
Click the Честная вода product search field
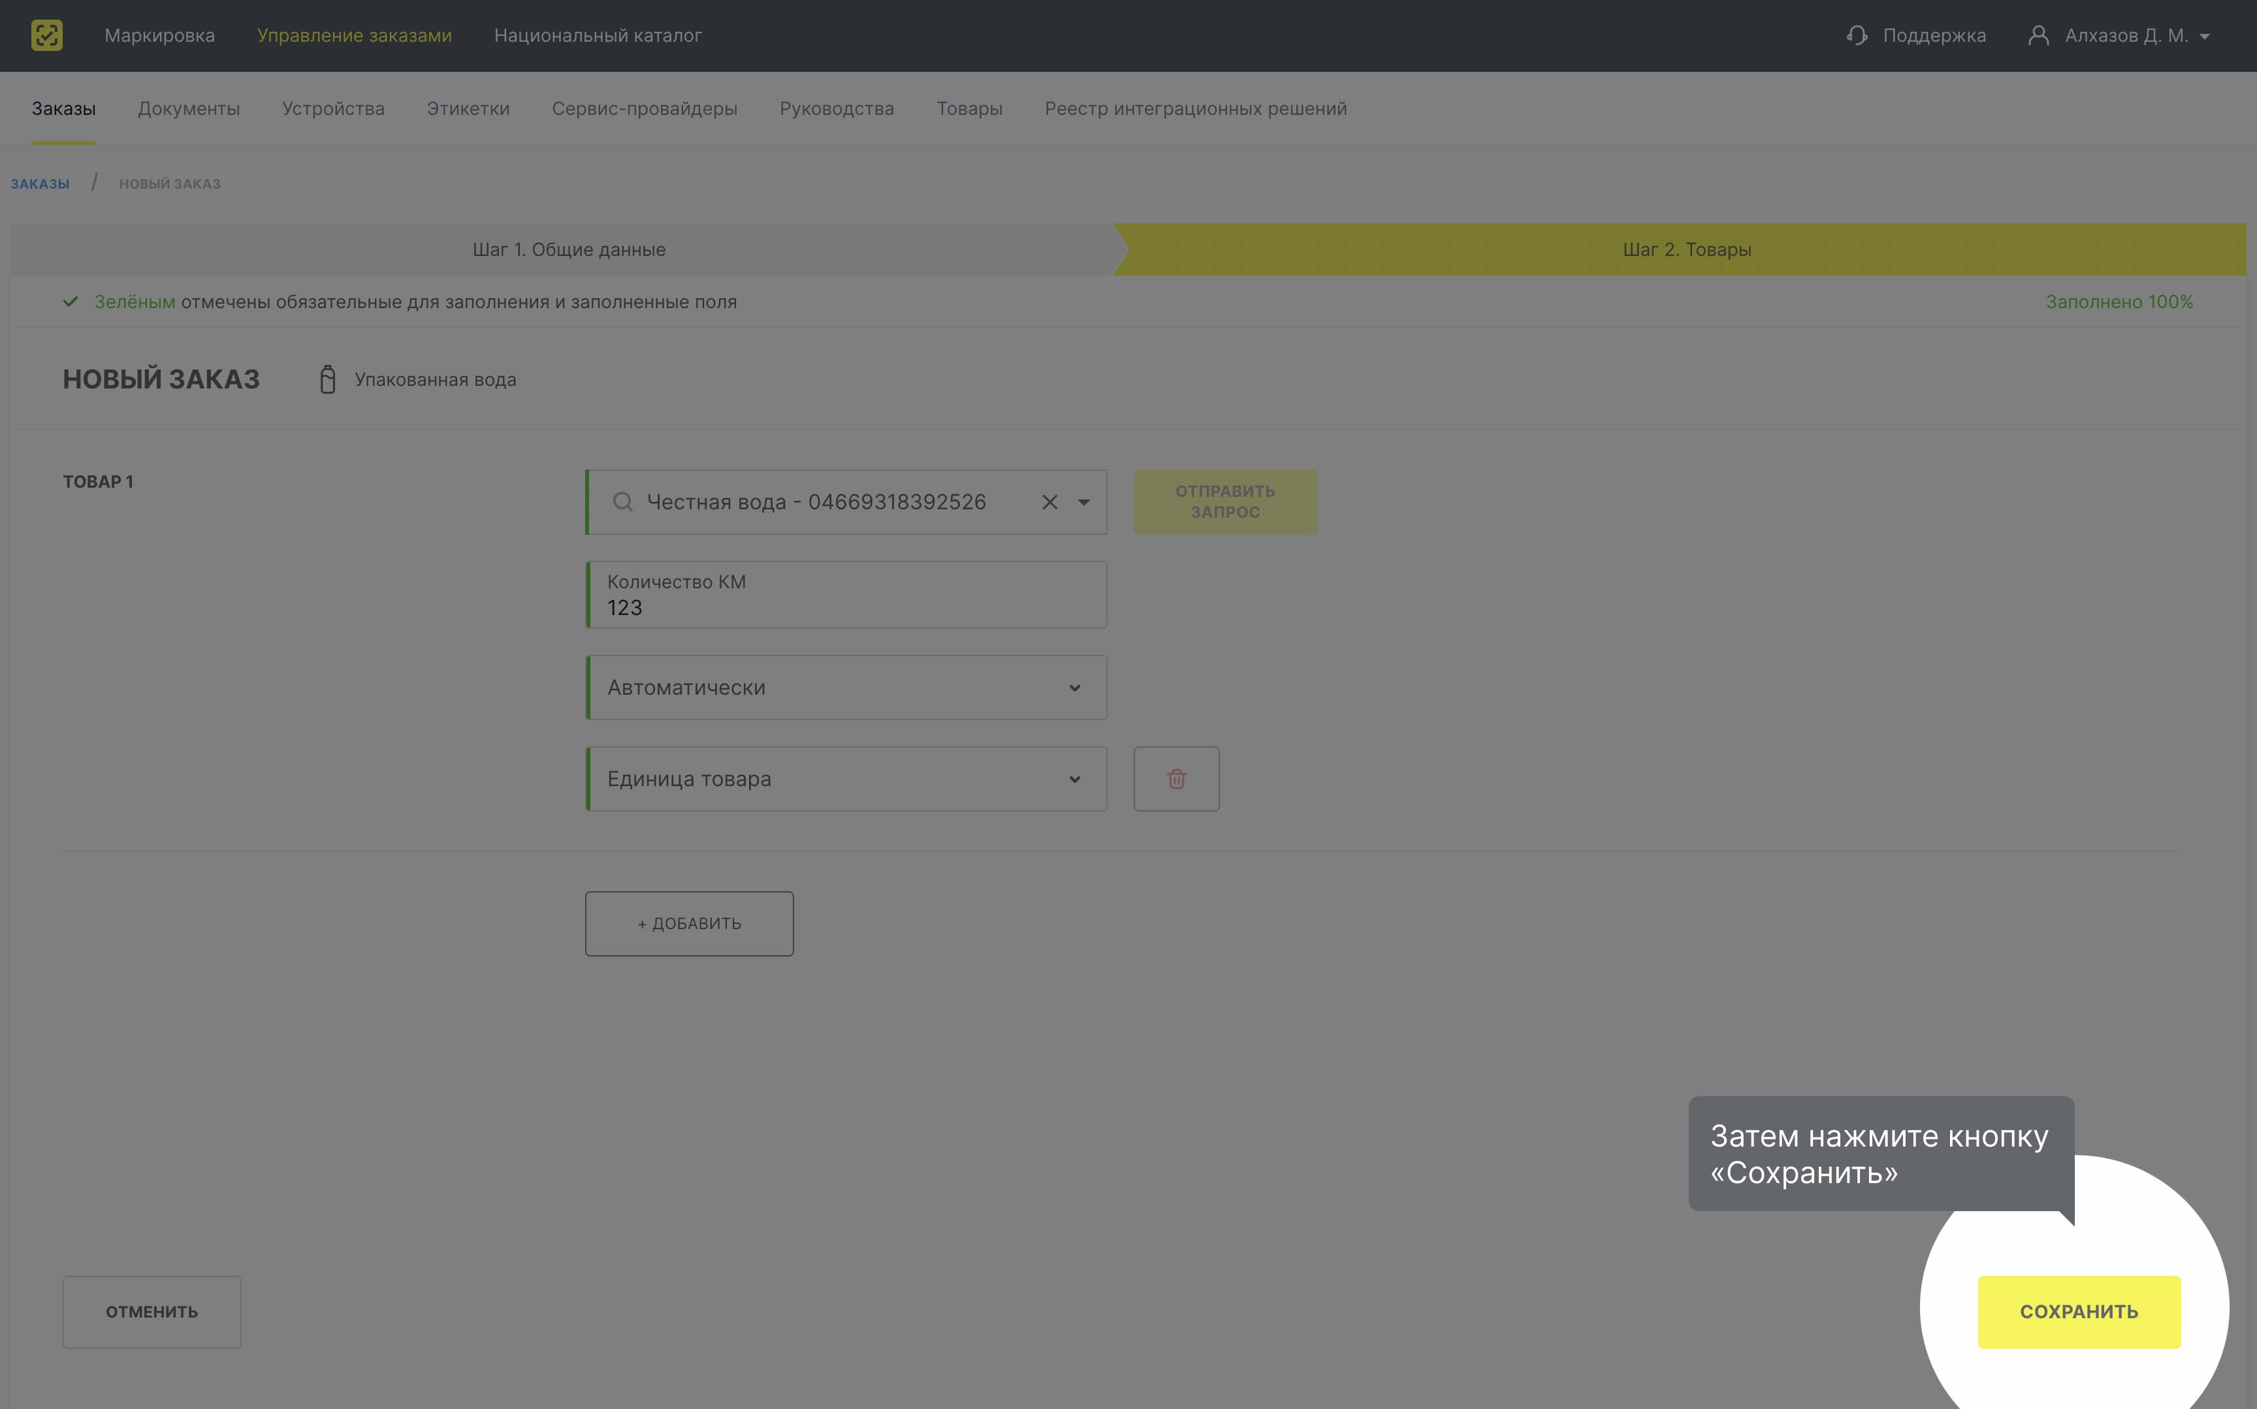point(846,502)
